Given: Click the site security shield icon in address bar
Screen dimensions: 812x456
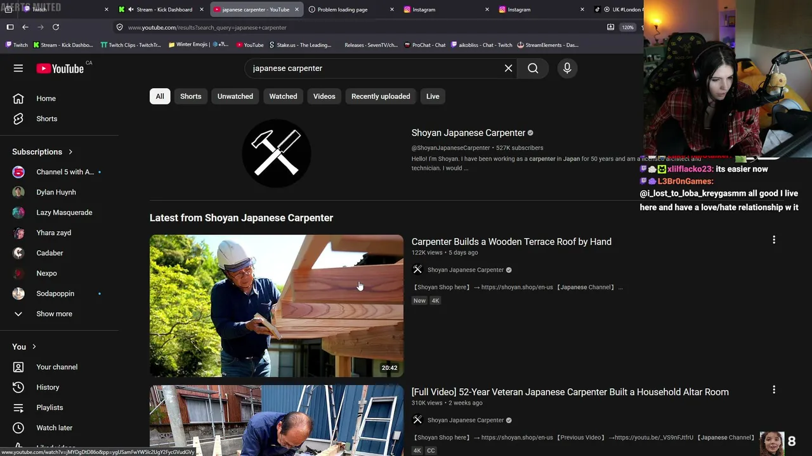Looking at the screenshot, I should tap(119, 27).
